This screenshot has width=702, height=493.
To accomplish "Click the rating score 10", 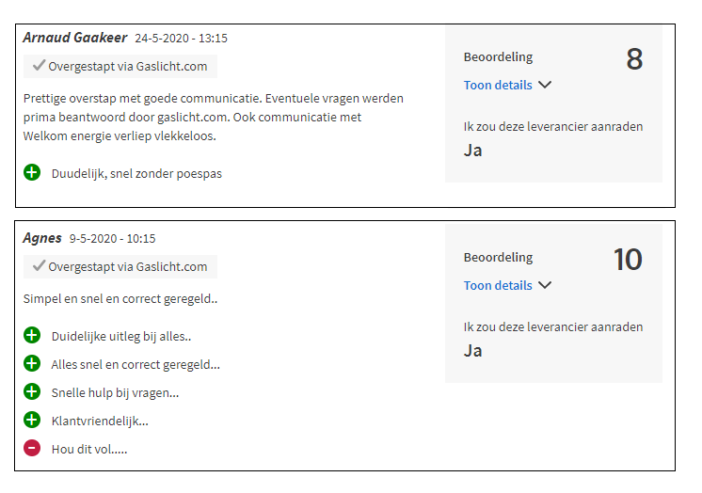I will (x=628, y=260).
